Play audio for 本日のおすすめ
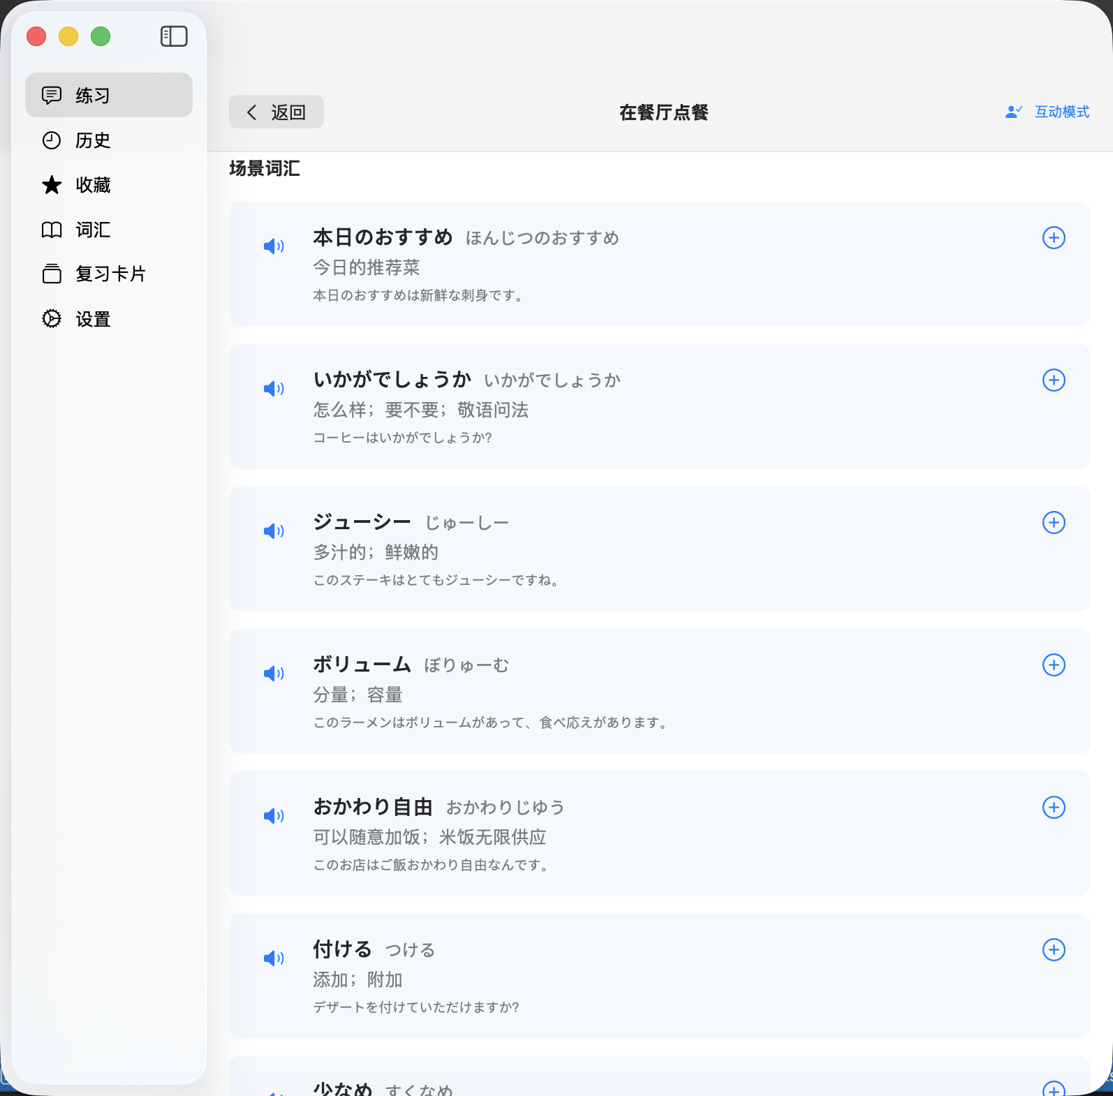The width and height of the screenshot is (1113, 1096). click(273, 246)
